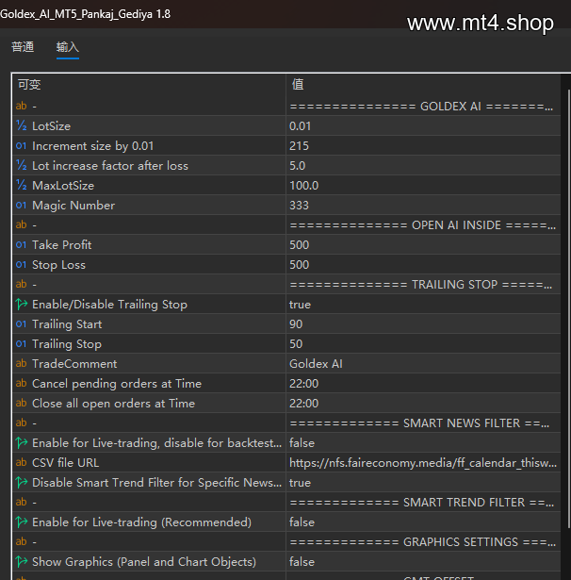571x580 pixels.
Task: Click the string icon beside Cancel pending orders
Action: (21, 383)
